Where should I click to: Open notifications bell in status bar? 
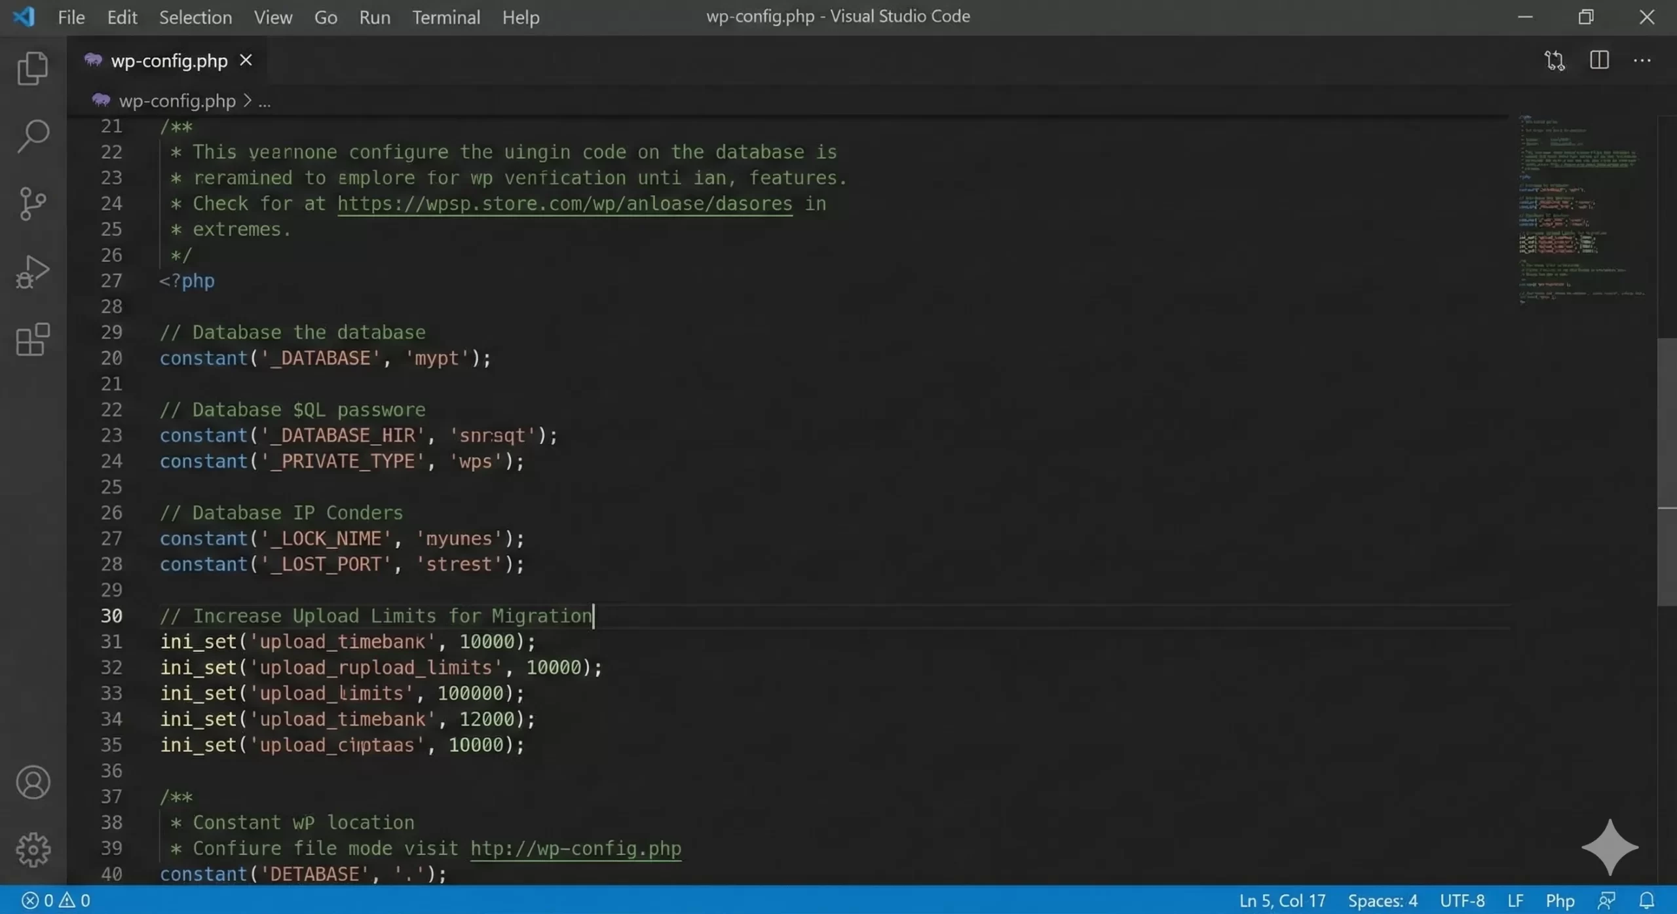[1647, 901]
